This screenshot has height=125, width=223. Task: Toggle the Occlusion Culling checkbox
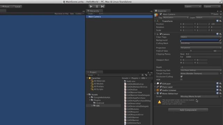click(x=181, y=76)
